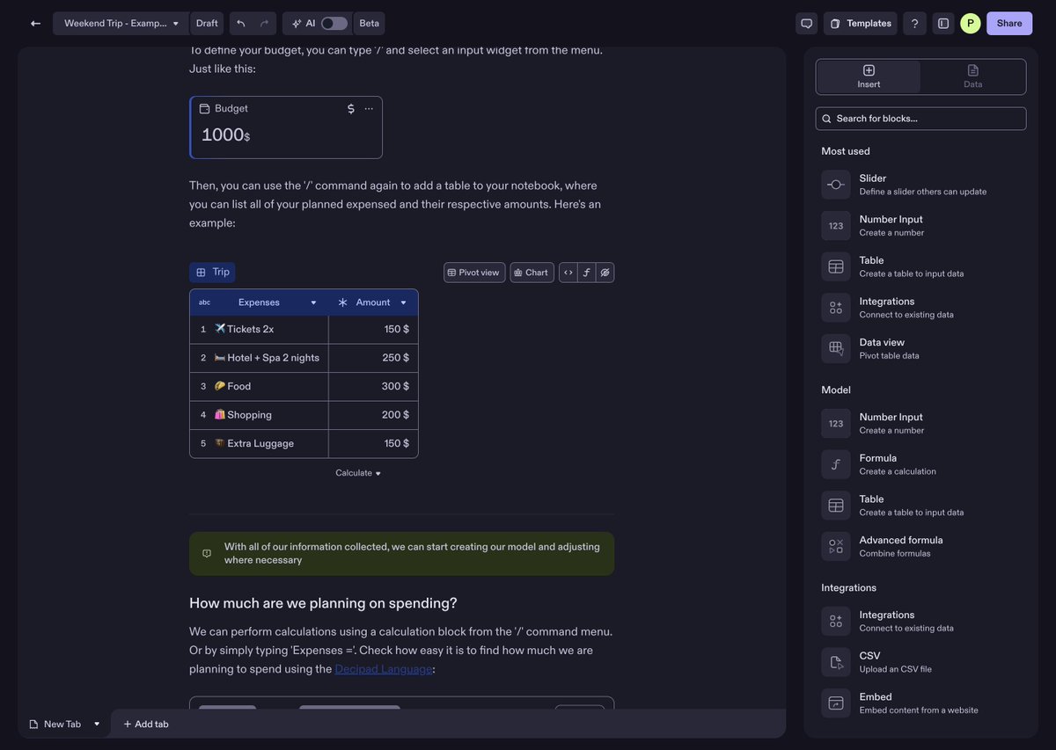Open the New Tab dropdown arrow
The image size is (1056, 750).
(x=97, y=725)
